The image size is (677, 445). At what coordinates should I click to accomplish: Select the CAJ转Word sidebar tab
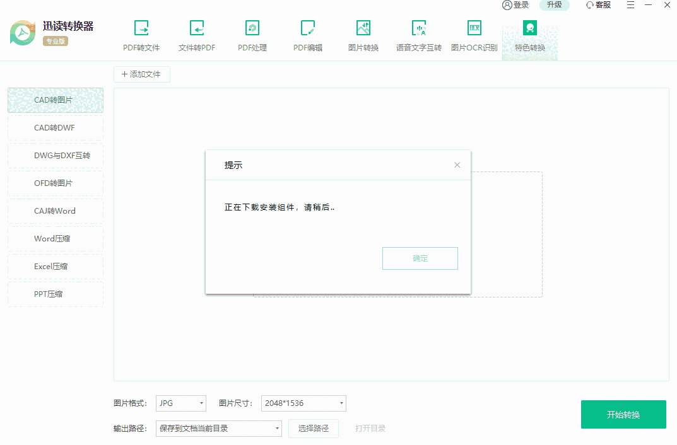[55, 211]
